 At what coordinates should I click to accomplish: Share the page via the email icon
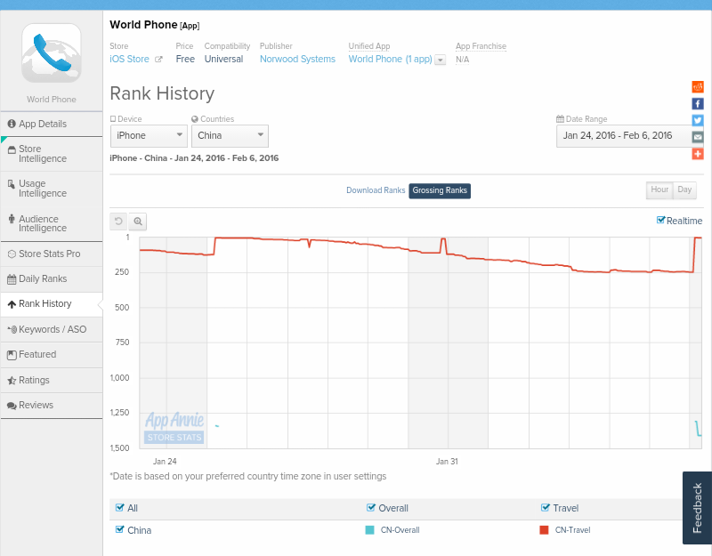(698, 137)
